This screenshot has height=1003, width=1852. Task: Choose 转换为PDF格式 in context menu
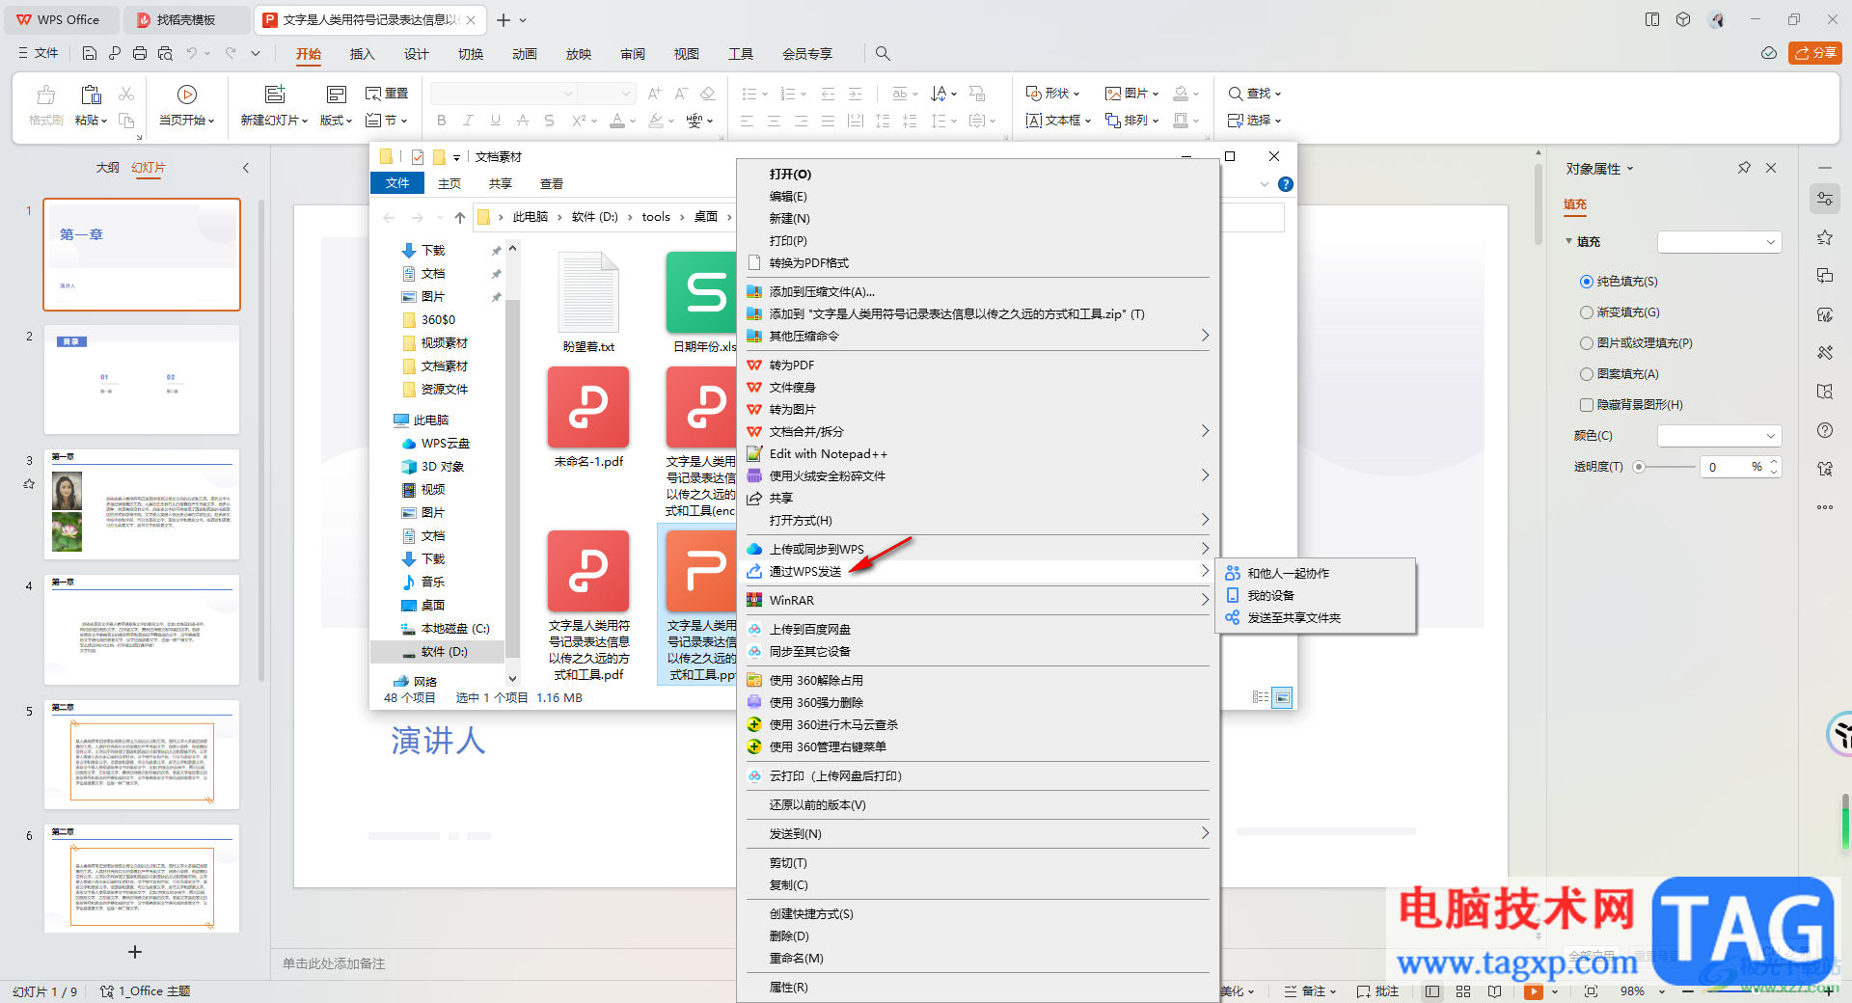(x=973, y=263)
